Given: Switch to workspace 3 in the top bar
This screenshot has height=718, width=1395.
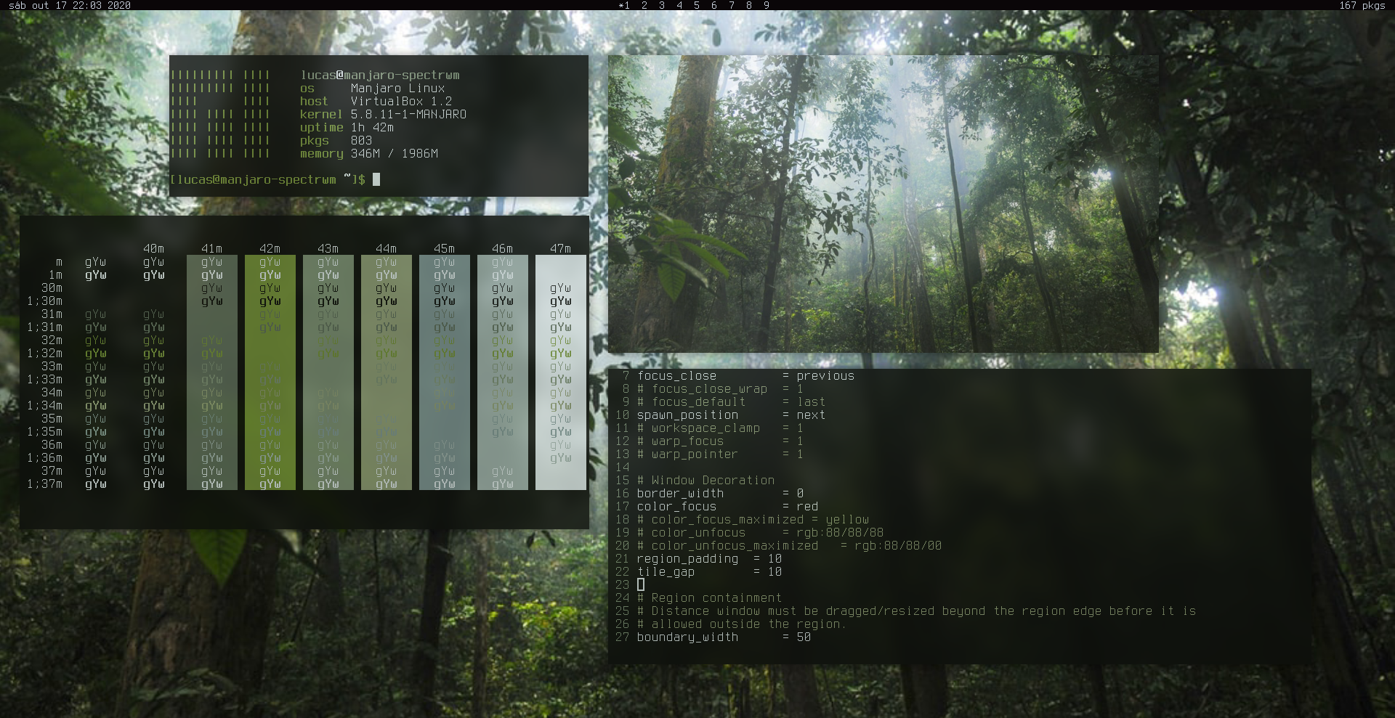Looking at the screenshot, I should [x=662, y=5].
